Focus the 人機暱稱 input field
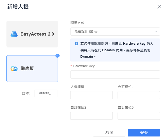This screenshot has width=166, height=140. coord(92,95)
